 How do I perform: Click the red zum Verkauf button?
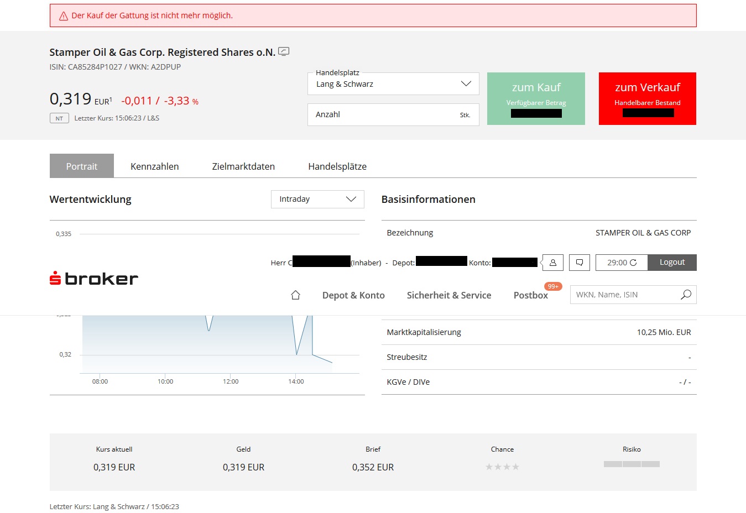646,98
